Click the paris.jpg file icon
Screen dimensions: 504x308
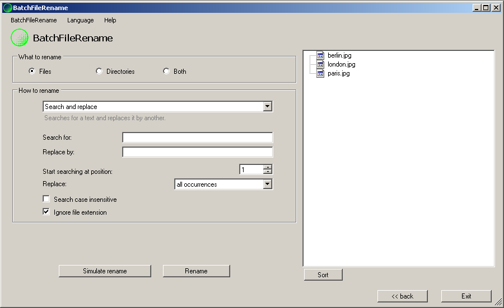[x=320, y=73]
